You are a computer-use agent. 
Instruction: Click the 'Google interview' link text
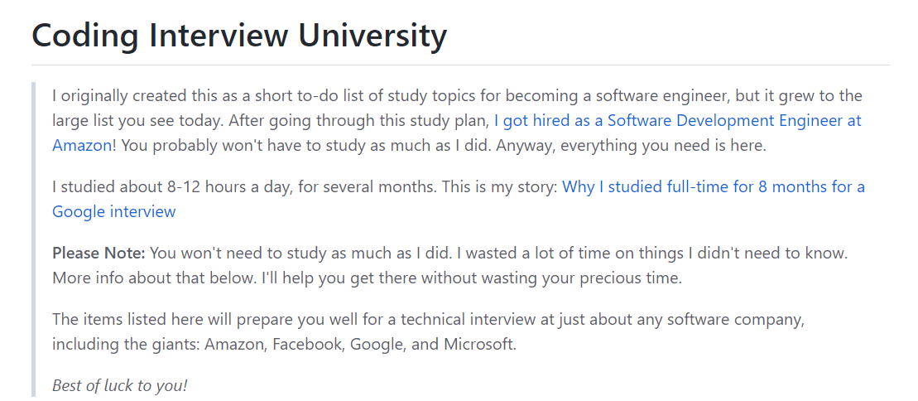114,211
